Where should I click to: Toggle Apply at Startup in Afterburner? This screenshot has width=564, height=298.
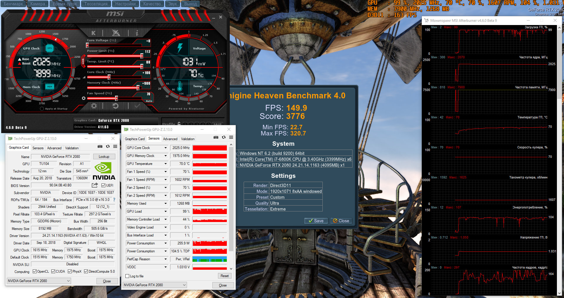tap(42, 109)
